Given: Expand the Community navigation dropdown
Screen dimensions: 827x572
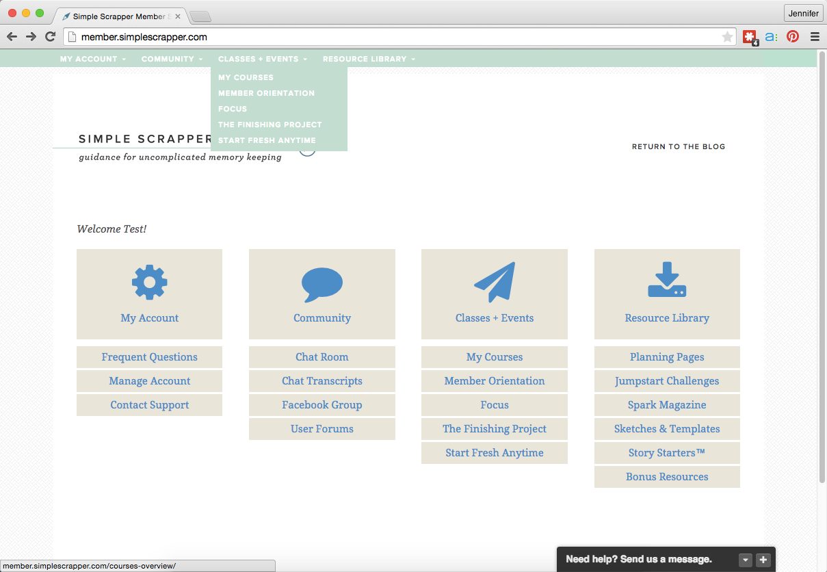Looking at the screenshot, I should pyautogui.click(x=172, y=59).
